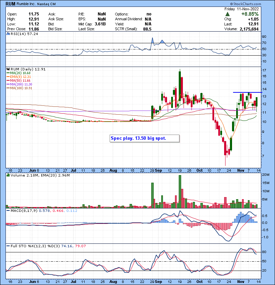Image resolution: width=275 pixels, height=285 pixels.
Task: Click the Bid Size label
Action: click(x=55, y=29)
